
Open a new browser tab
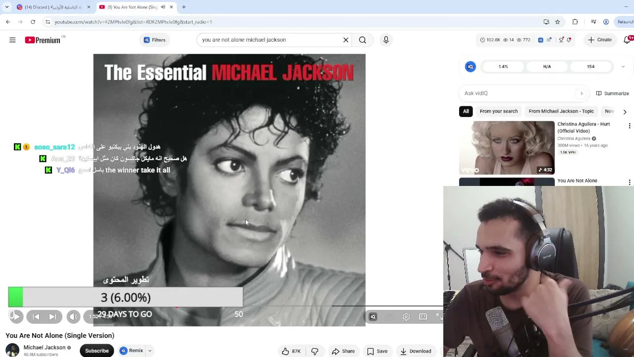click(x=184, y=7)
